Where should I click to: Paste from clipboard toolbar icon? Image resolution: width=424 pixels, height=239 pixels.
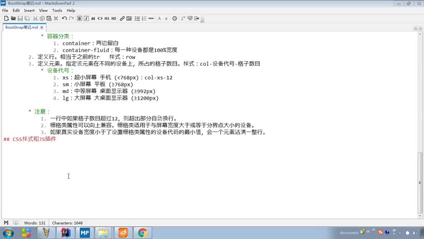coord(49,18)
